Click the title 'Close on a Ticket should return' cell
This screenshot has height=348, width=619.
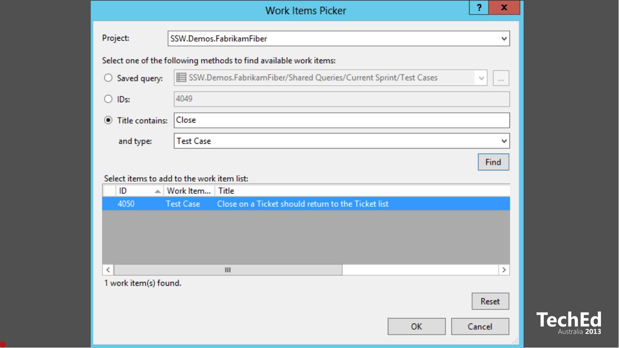[303, 204]
